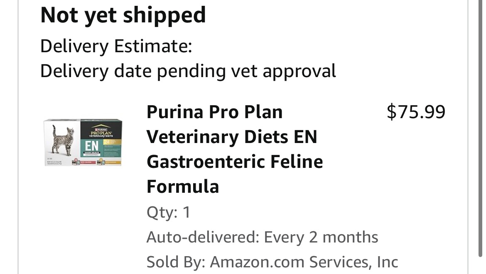This screenshot has width=486, height=274.
Task: Click the chicken can icon on the box
Action: click(x=101, y=162)
